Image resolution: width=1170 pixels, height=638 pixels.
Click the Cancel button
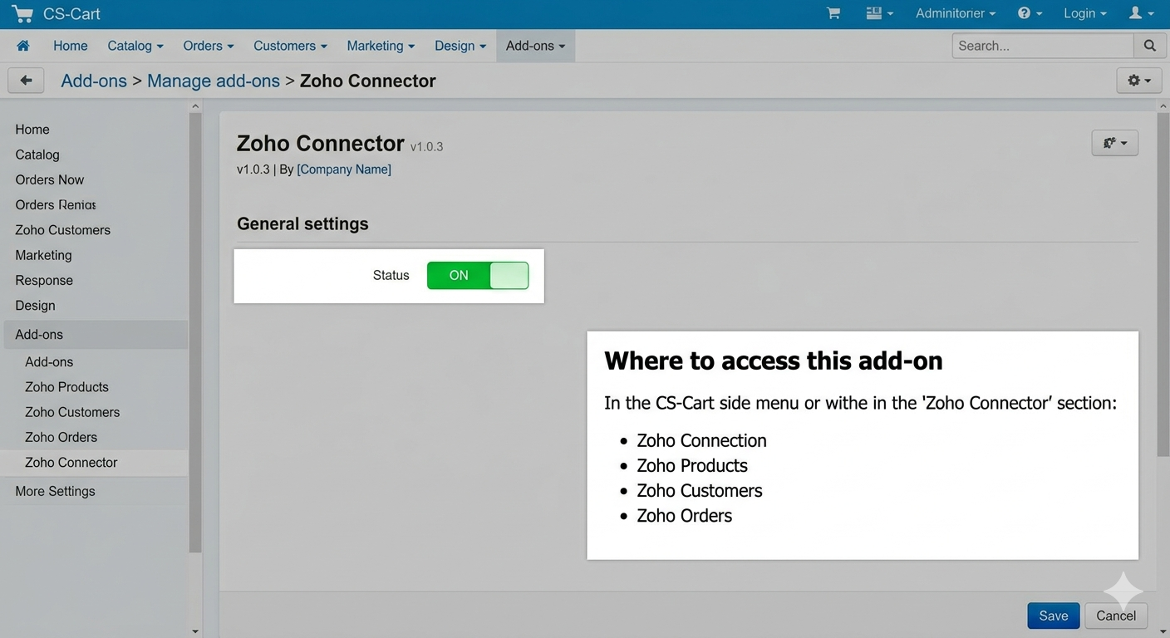(x=1116, y=616)
